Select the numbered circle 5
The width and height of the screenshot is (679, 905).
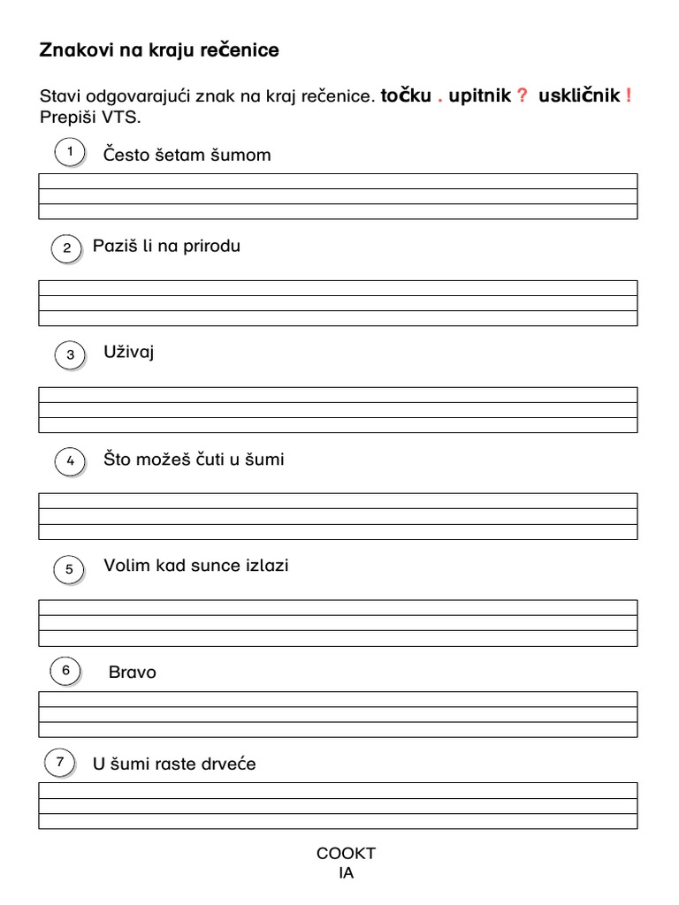pos(70,569)
